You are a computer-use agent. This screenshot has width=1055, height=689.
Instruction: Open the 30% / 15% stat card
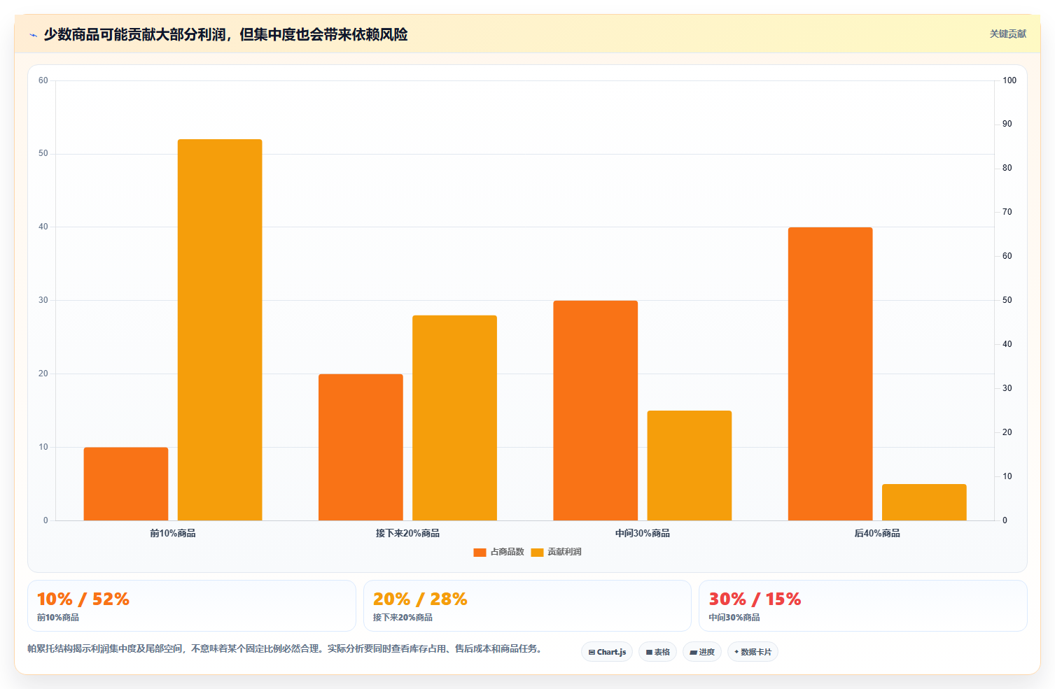tap(862, 606)
